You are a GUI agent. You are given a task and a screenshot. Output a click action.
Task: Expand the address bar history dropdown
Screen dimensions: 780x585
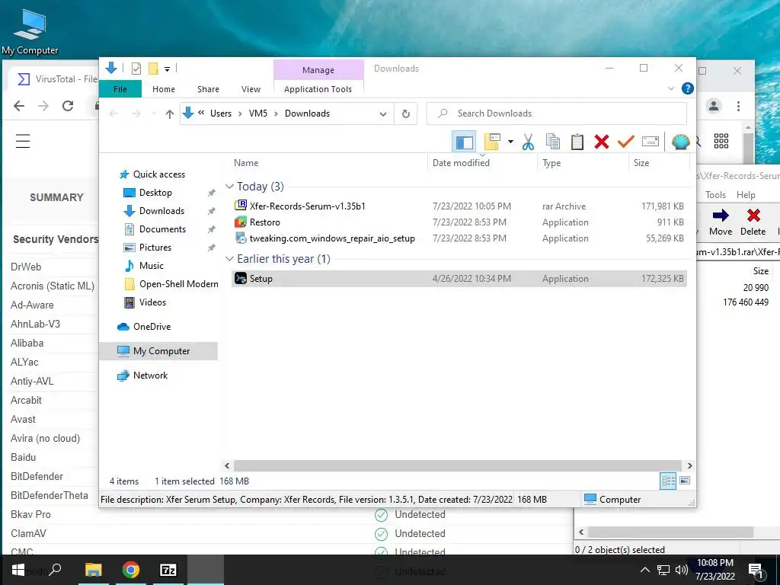(x=383, y=114)
